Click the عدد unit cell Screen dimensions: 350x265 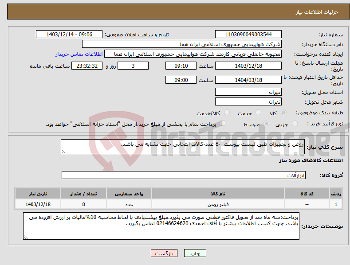(129, 204)
